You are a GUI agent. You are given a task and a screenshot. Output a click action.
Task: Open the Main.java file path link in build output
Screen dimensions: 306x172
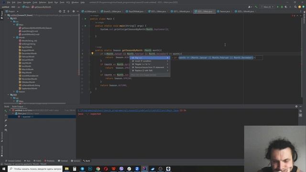(128, 110)
